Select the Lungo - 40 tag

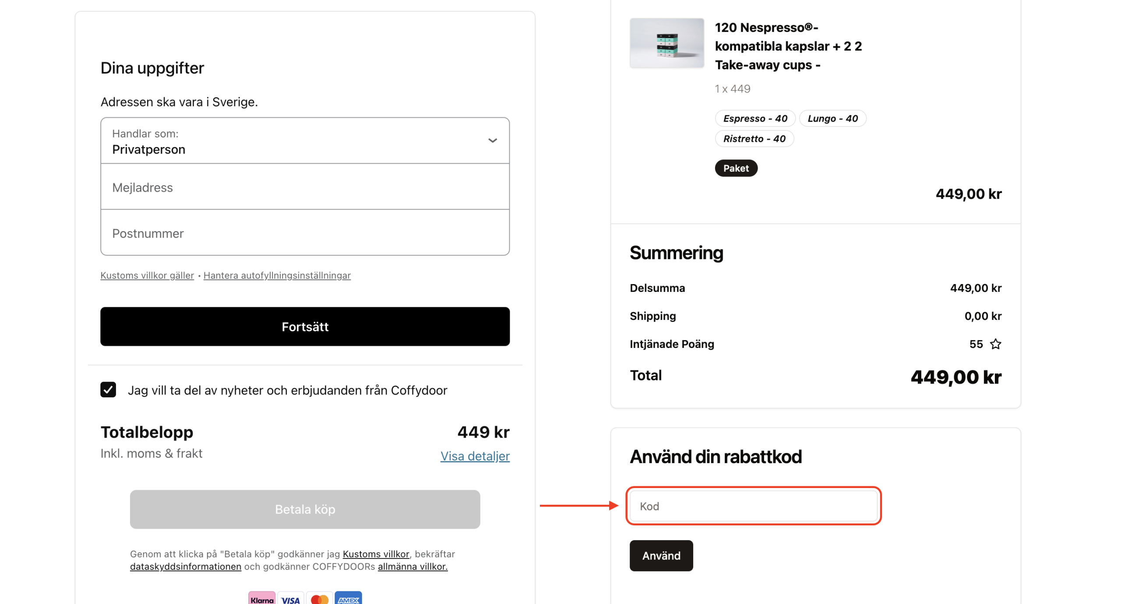[x=832, y=118]
